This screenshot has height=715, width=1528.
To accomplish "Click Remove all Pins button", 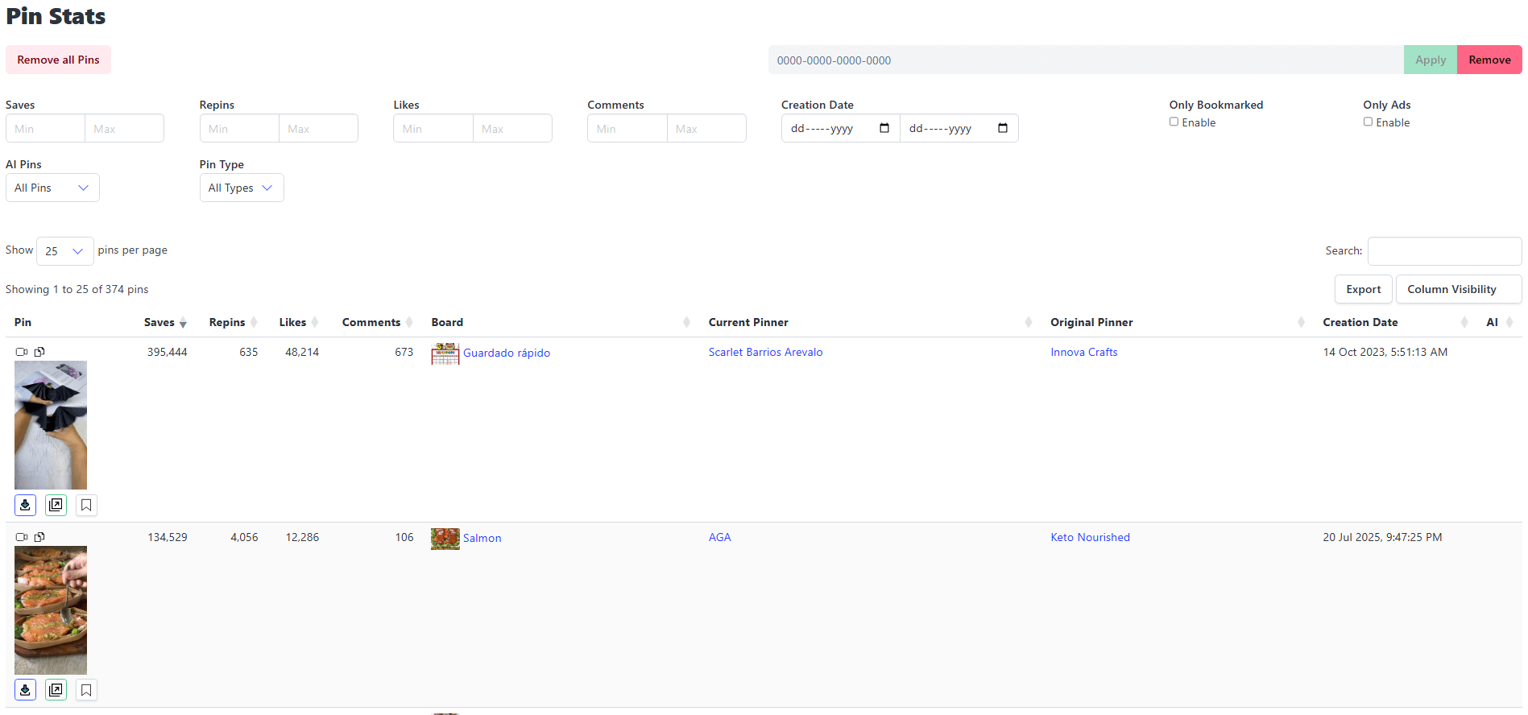I will click(58, 60).
